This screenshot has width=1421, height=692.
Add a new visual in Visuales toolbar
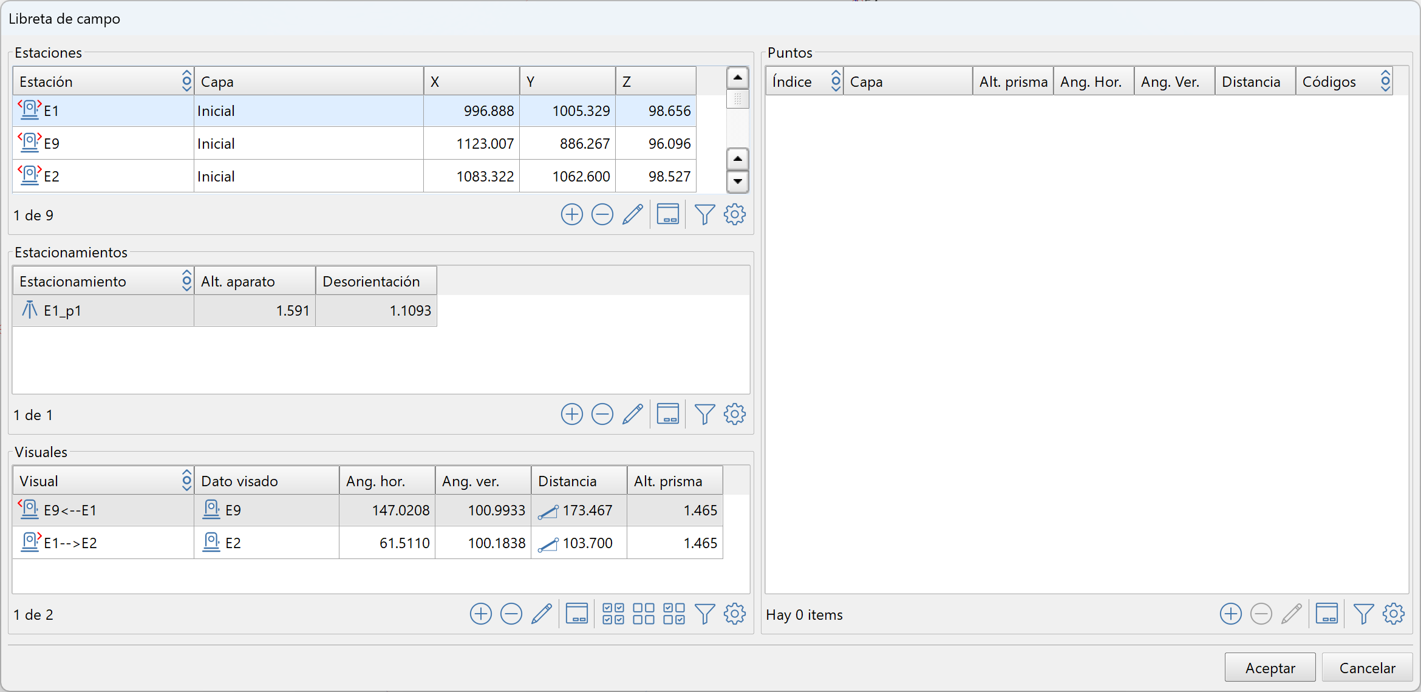point(480,614)
